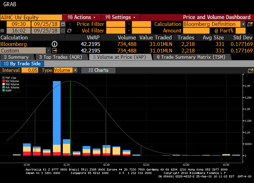Open the calendar picker for the start date
254x183 pixels.
tap(63, 24)
